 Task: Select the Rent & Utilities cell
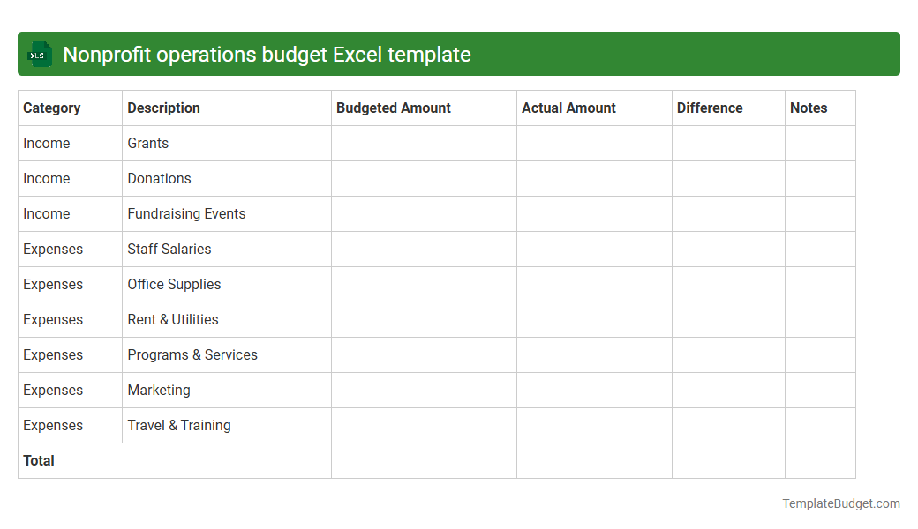pos(173,319)
